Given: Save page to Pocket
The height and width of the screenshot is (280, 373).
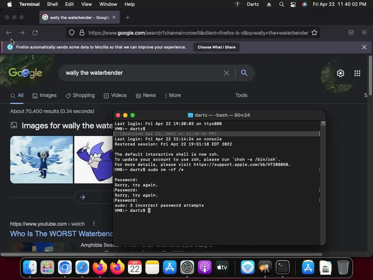Looking at the screenshot, I should point(351,32).
